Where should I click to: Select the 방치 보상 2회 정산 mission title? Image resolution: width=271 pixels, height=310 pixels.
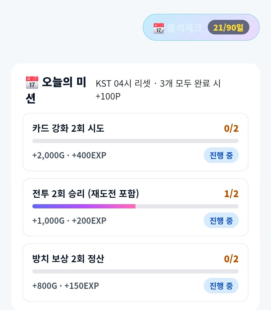(x=68, y=259)
